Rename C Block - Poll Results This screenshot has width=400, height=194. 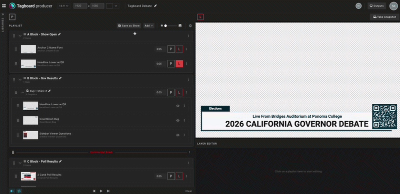[60, 162]
